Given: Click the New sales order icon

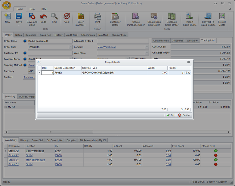Looking at the screenshot, I should 8,16.
